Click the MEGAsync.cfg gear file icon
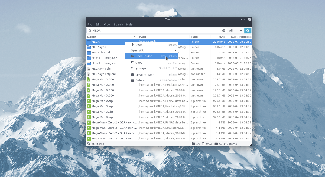This screenshot has width=325, height=177. (x=89, y=69)
